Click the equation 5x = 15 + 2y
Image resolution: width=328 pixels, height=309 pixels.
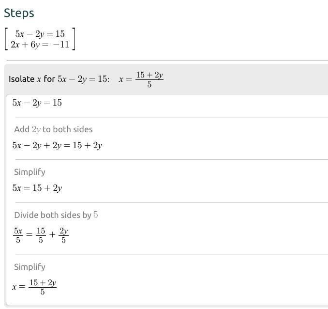click(x=37, y=188)
